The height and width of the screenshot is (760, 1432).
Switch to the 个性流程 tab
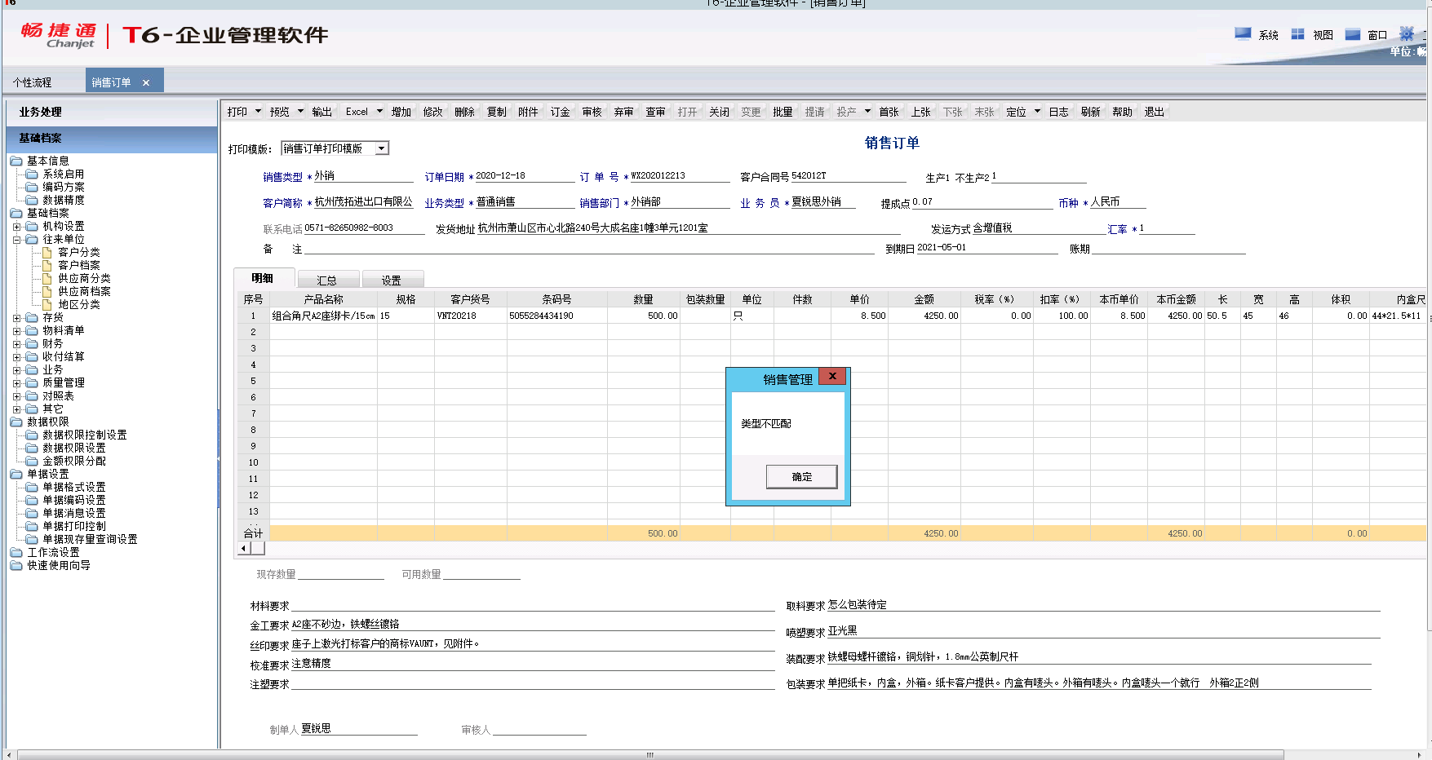tap(33, 82)
